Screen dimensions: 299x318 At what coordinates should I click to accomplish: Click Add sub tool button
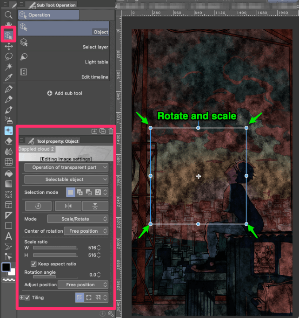(65, 93)
